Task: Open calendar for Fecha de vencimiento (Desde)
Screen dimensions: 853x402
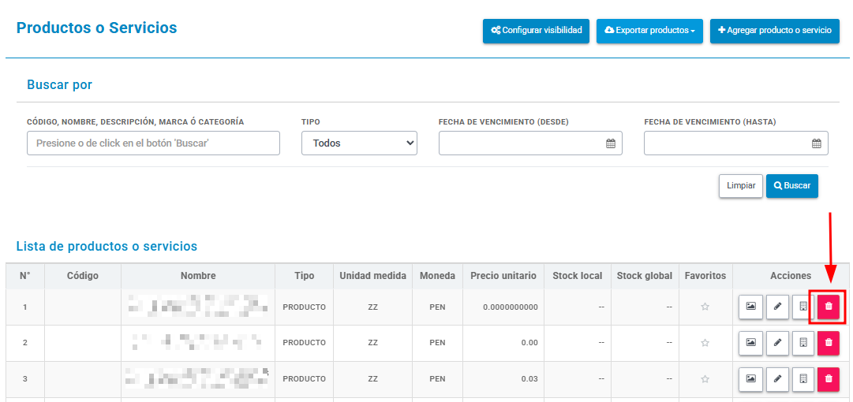Action: 611,143
